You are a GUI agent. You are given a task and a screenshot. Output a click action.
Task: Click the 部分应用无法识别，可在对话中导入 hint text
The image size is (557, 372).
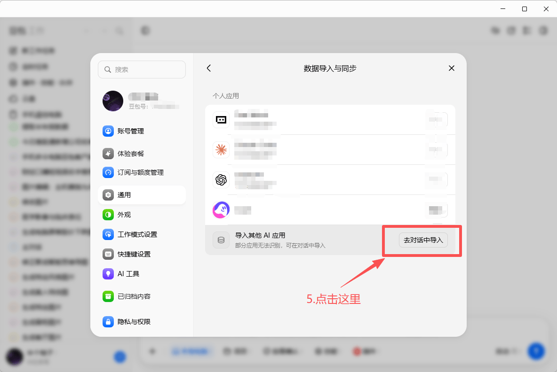point(280,245)
